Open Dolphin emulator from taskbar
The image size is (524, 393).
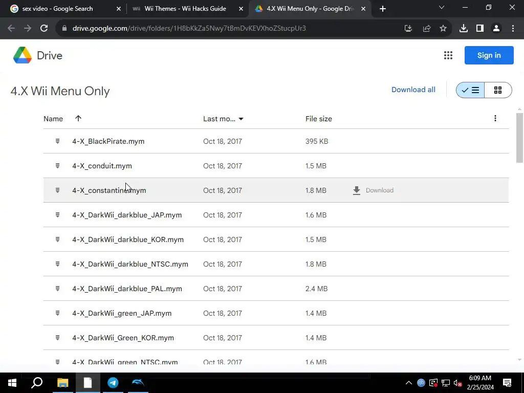tap(138, 383)
